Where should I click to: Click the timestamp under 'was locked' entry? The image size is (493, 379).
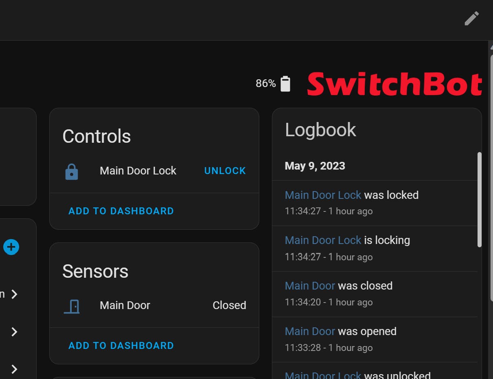329,211
